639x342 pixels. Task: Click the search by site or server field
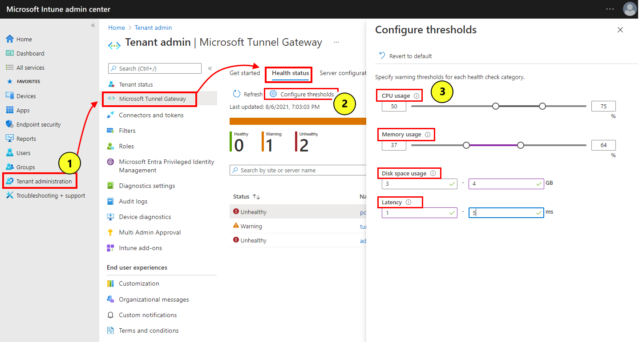point(297,170)
